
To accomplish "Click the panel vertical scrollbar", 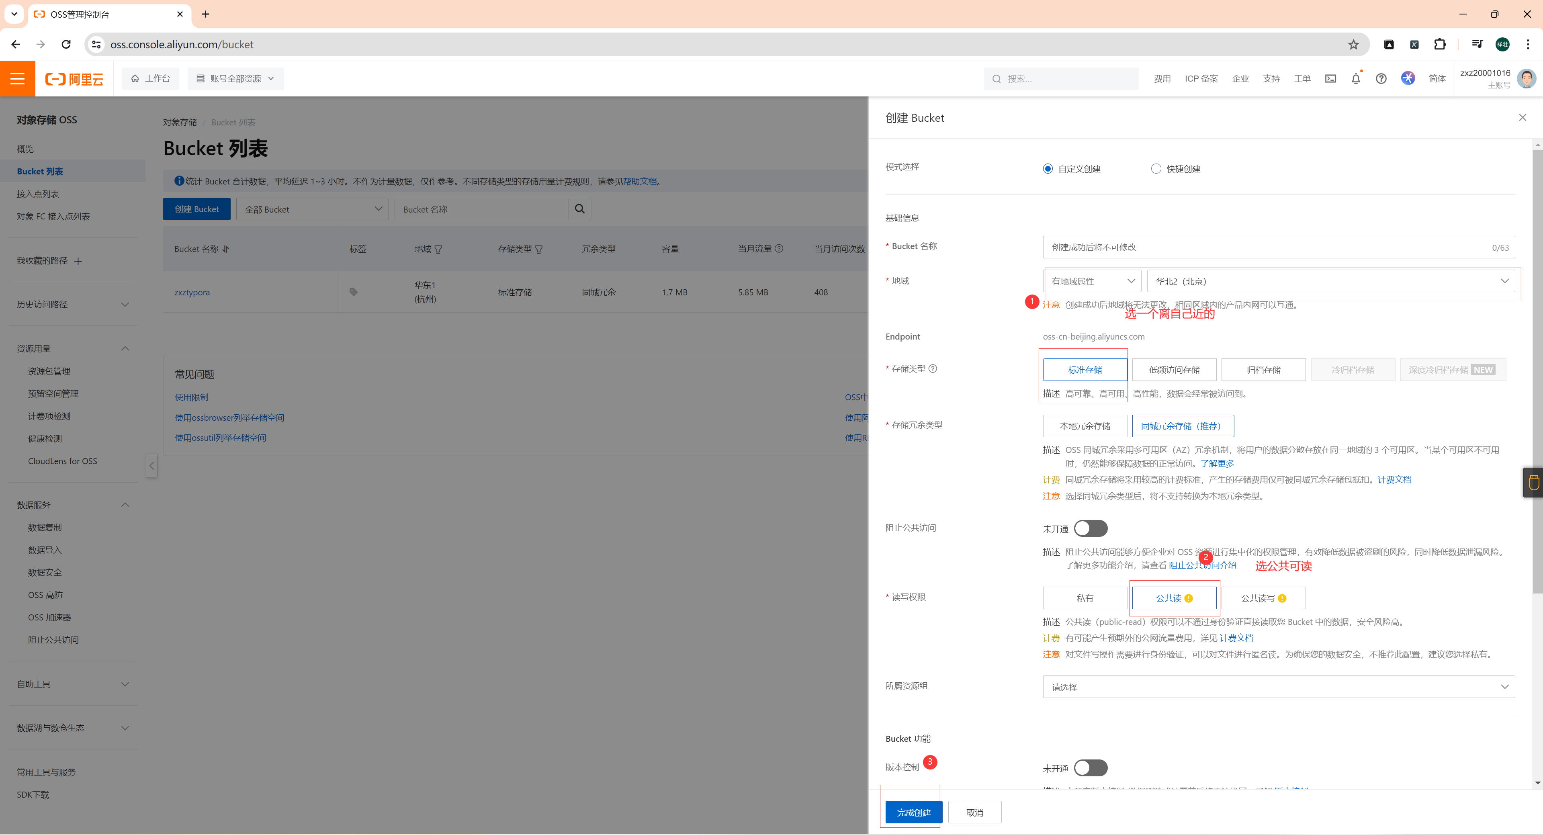I will point(1538,371).
